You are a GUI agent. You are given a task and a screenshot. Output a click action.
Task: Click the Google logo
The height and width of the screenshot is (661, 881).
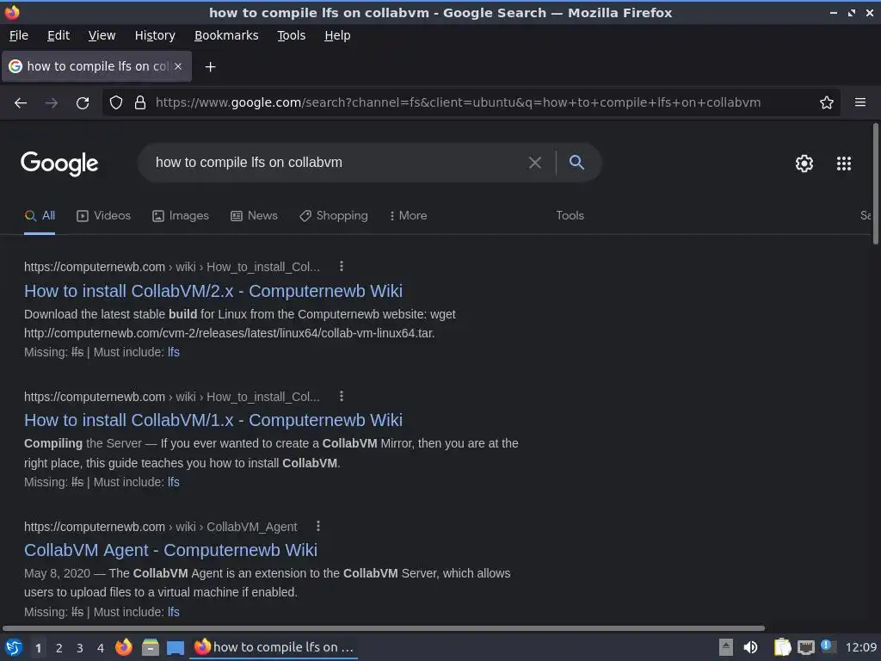click(59, 164)
